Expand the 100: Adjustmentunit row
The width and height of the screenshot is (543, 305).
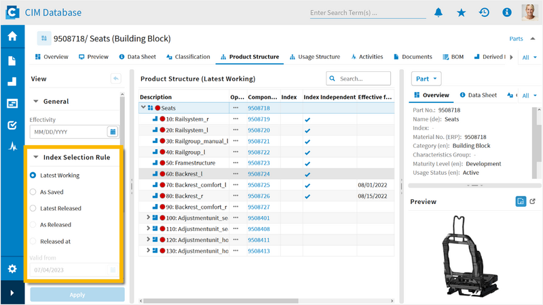pos(148,218)
